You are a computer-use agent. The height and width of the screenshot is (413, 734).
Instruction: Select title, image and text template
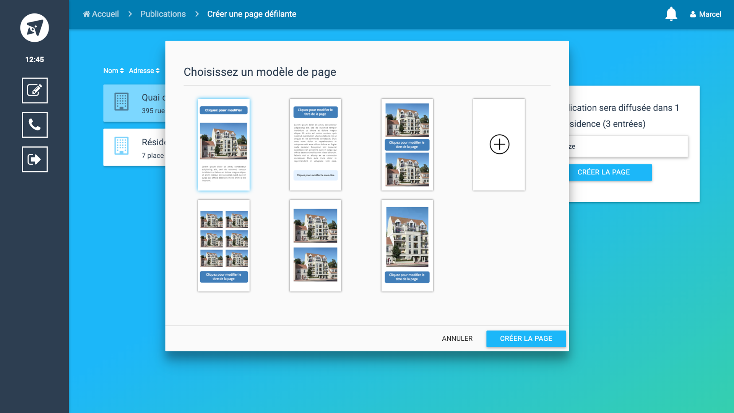pos(224,145)
